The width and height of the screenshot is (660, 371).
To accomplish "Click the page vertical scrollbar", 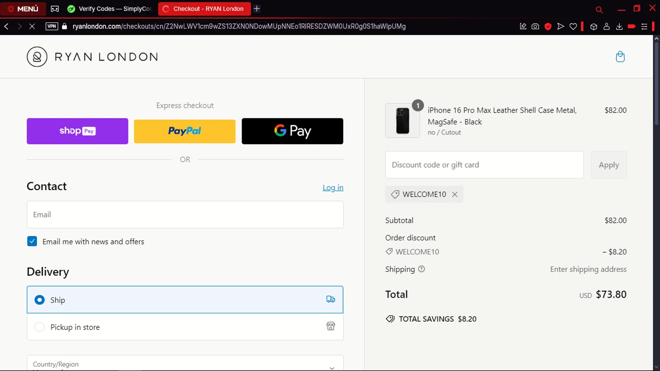I will click(x=656, y=84).
